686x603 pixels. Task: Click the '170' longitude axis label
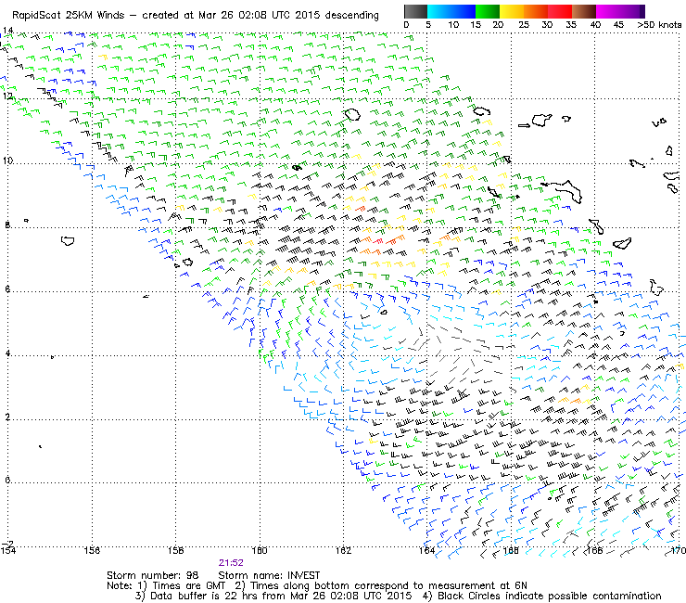679,550
